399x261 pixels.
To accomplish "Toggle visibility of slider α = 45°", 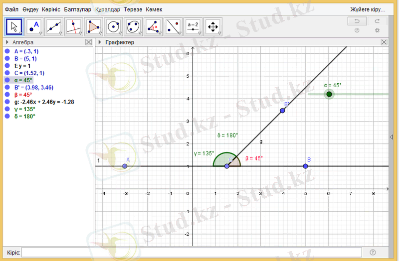I will tap(7, 80).
